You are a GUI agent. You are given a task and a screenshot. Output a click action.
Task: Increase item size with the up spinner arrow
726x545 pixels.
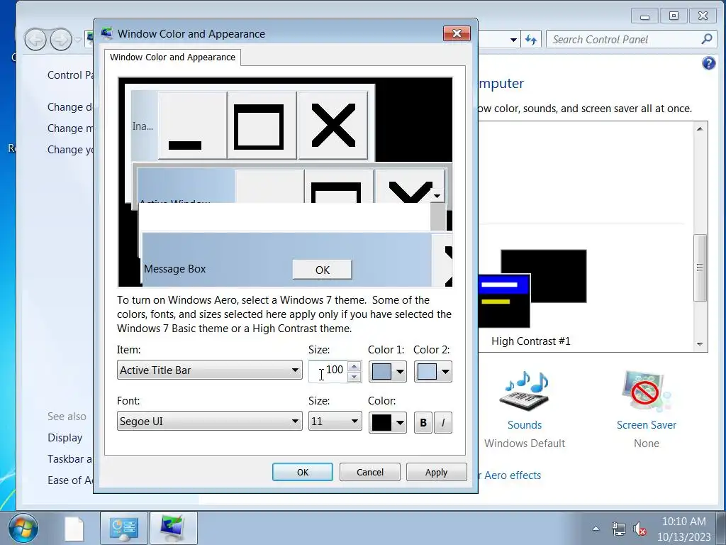(x=354, y=366)
